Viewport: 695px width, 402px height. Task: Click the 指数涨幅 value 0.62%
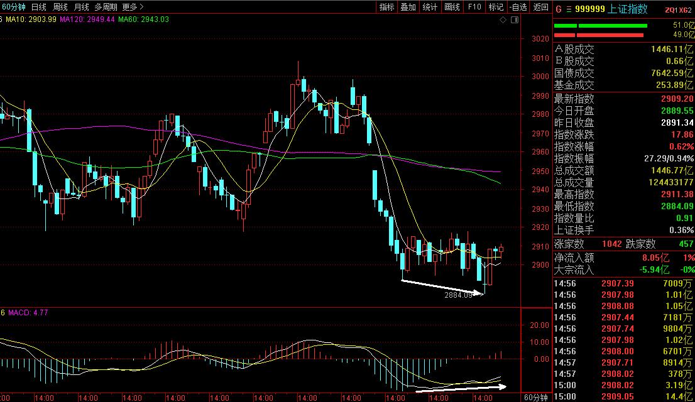(681, 147)
